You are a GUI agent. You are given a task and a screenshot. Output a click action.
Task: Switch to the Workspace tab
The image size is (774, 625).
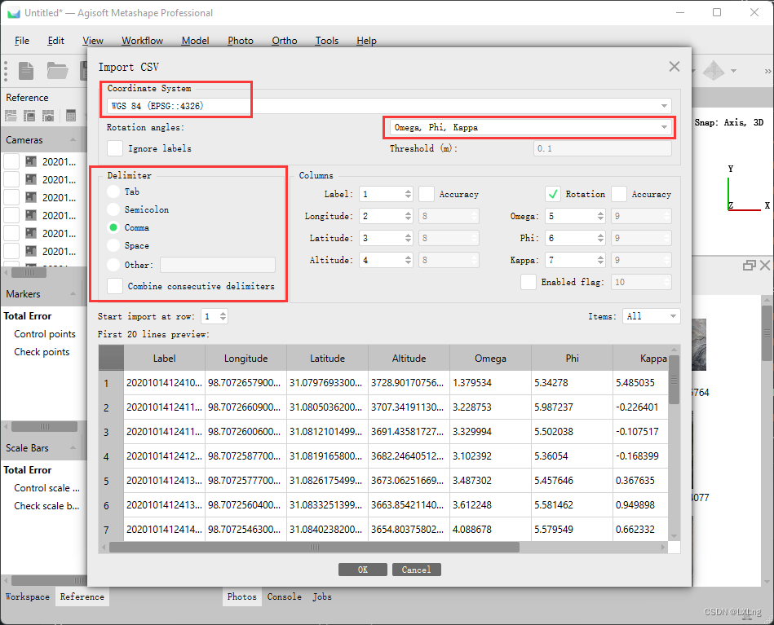pyautogui.click(x=27, y=596)
